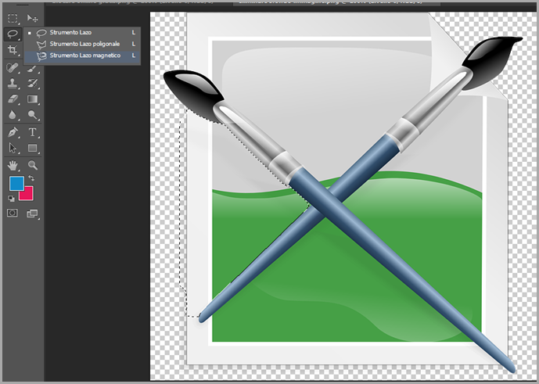Select the Rectangle shape tool
Screen dimensions: 539x384
32,148
